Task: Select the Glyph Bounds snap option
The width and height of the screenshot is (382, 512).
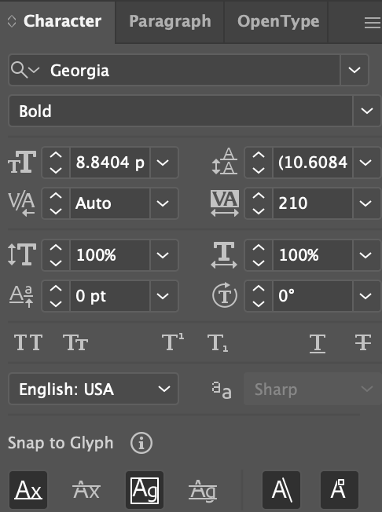Action: [x=145, y=489]
